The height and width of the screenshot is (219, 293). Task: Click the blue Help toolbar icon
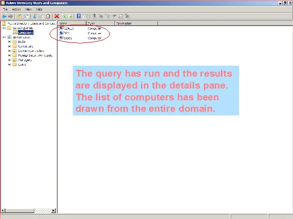[79, 16]
